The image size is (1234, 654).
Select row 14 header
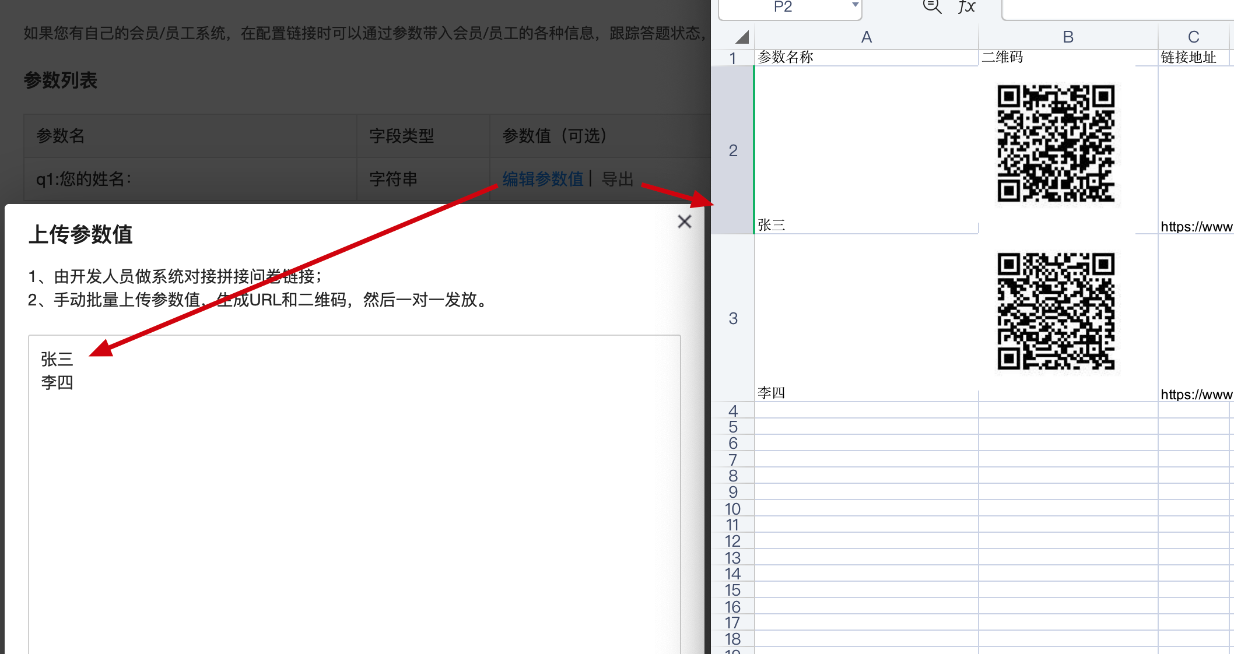click(x=732, y=574)
